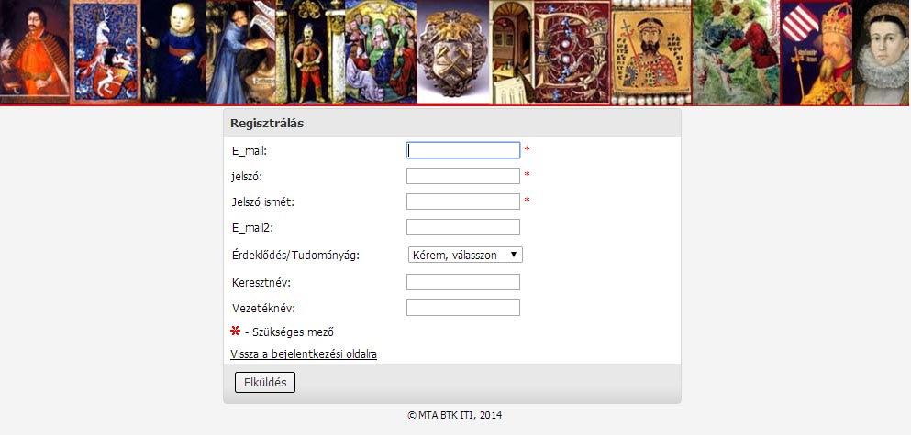Click the white stag coat of arms image
Image resolution: width=911 pixels, height=435 pixels.
coord(106,52)
